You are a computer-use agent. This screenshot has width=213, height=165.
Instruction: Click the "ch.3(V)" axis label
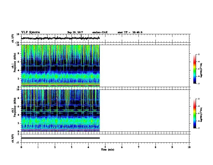(13, 138)
